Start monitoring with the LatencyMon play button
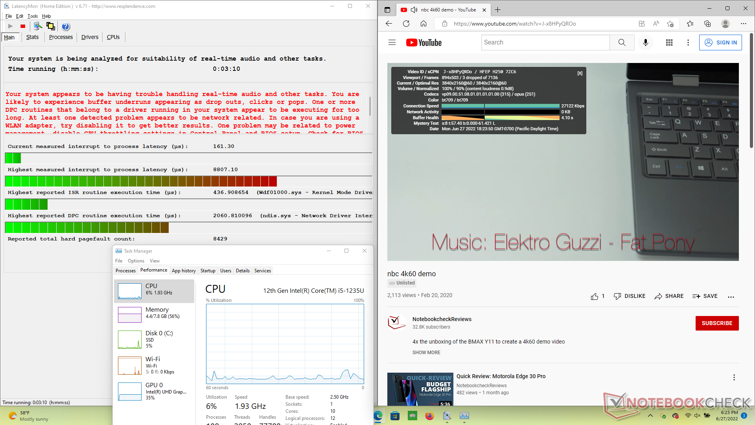This screenshot has height=425, width=755. 11,26
